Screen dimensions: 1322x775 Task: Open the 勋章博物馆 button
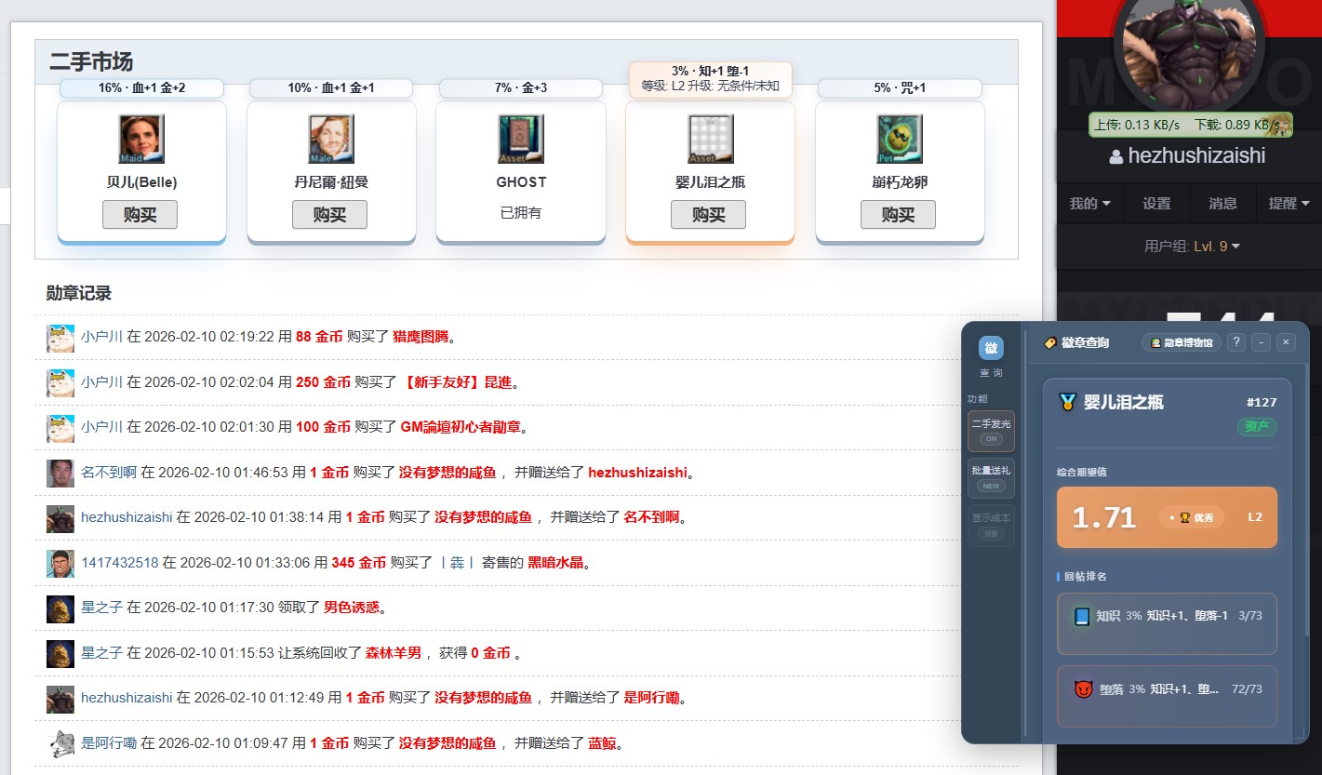(1182, 342)
